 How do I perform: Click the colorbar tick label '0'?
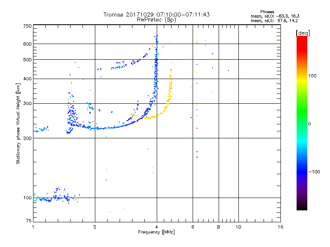(x=309, y=124)
